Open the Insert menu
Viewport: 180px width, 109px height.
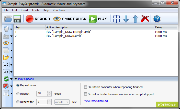(x=24, y=10)
